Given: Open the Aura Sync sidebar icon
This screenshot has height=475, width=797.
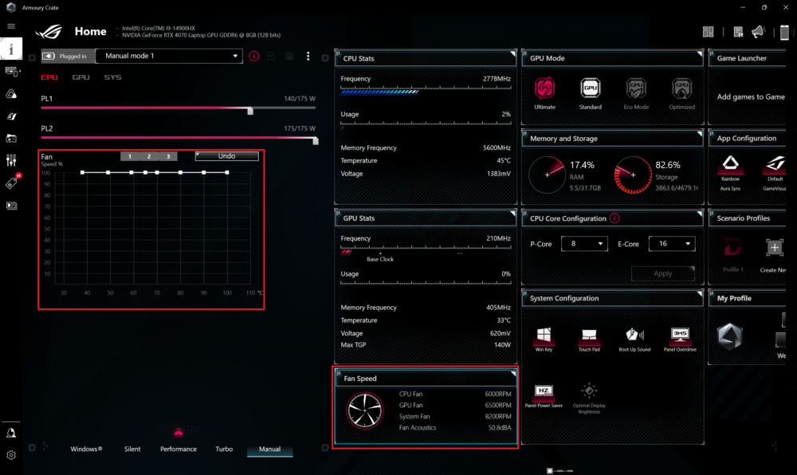Looking at the screenshot, I should point(11,93).
